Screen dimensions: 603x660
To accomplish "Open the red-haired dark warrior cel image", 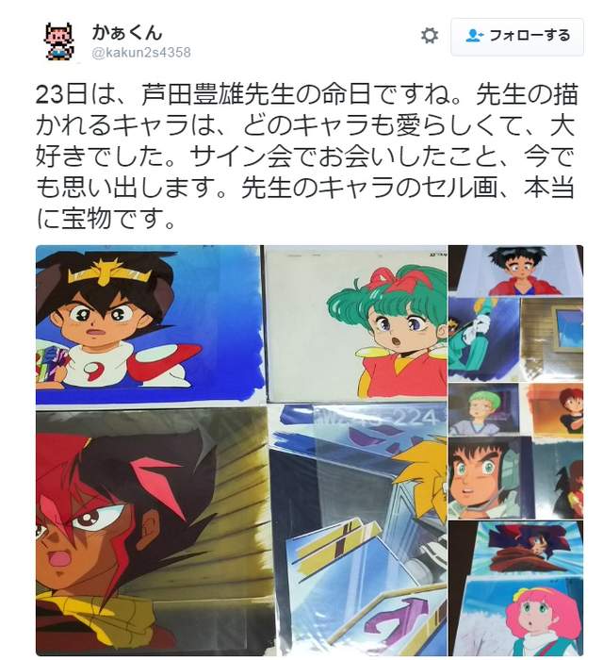I will pyautogui.click(x=152, y=531).
